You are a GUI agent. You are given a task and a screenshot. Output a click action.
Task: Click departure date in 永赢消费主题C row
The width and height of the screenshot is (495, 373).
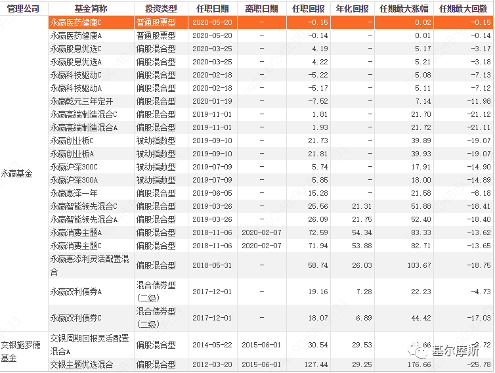tap(261, 246)
